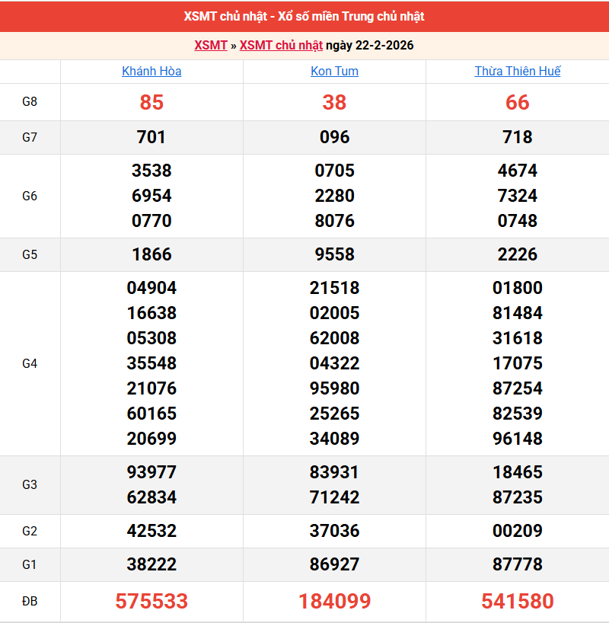The height and width of the screenshot is (623, 609).
Task: Click Khánh Hòa special prize 575533
Action: [151, 602]
